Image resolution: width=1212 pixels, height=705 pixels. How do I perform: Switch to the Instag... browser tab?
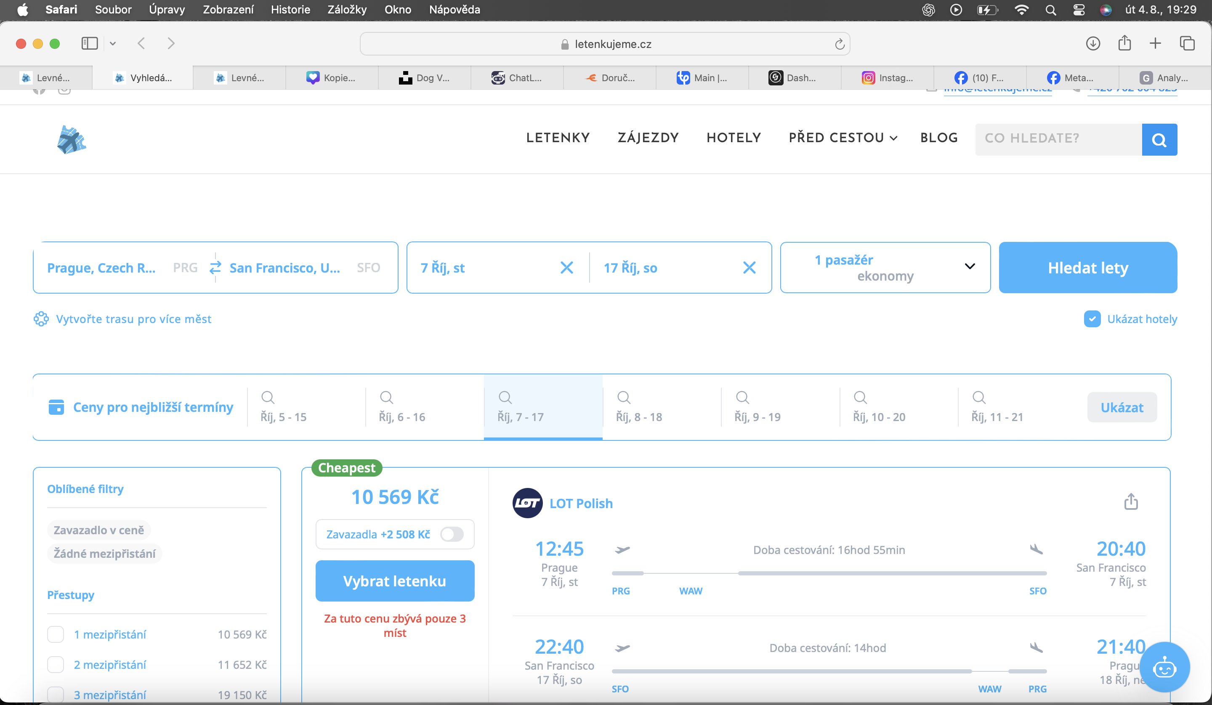[x=887, y=77]
